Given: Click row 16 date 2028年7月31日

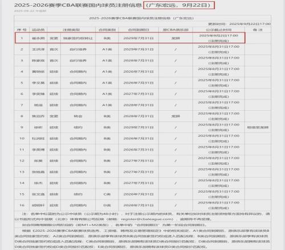Looking at the screenshot, I should (139, 206).
